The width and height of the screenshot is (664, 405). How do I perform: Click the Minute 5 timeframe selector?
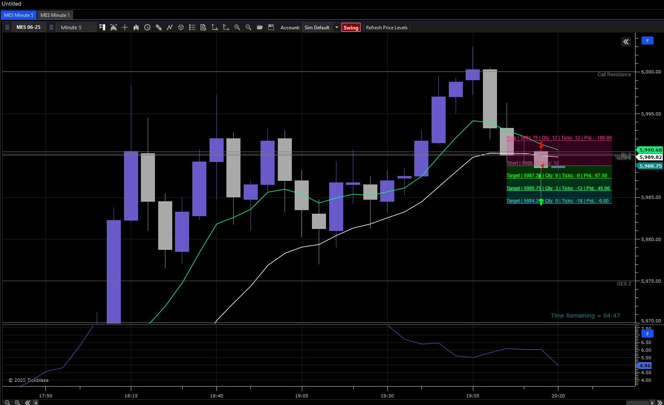pyautogui.click(x=76, y=27)
